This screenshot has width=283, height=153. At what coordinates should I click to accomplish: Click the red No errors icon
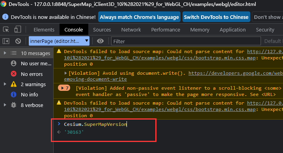point(13,74)
